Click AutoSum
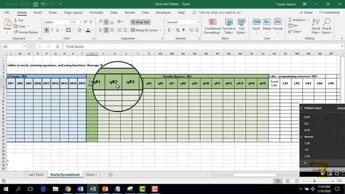 click(297, 20)
